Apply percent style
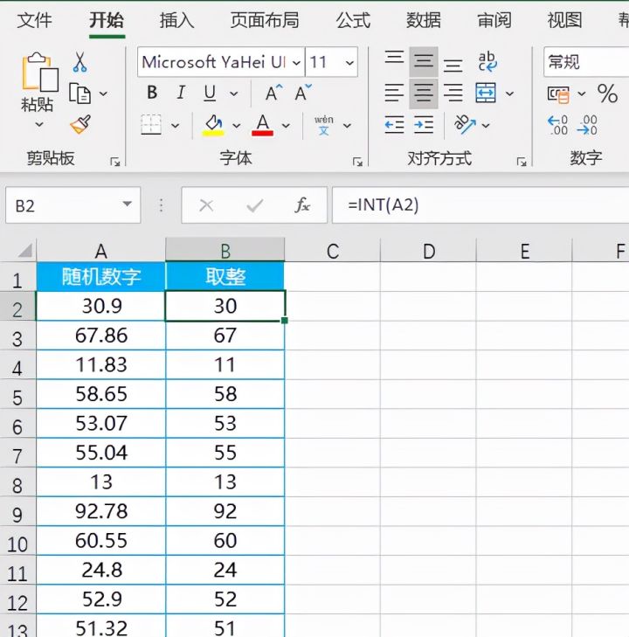The image size is (629, 637). click(607, 93)
